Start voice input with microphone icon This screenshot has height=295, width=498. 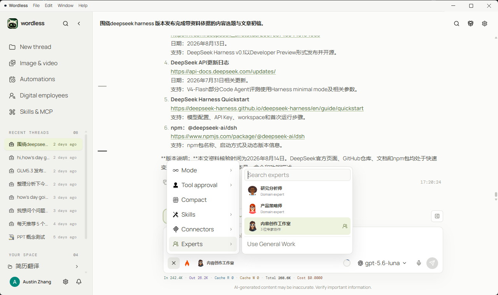[x=419, y=263]
